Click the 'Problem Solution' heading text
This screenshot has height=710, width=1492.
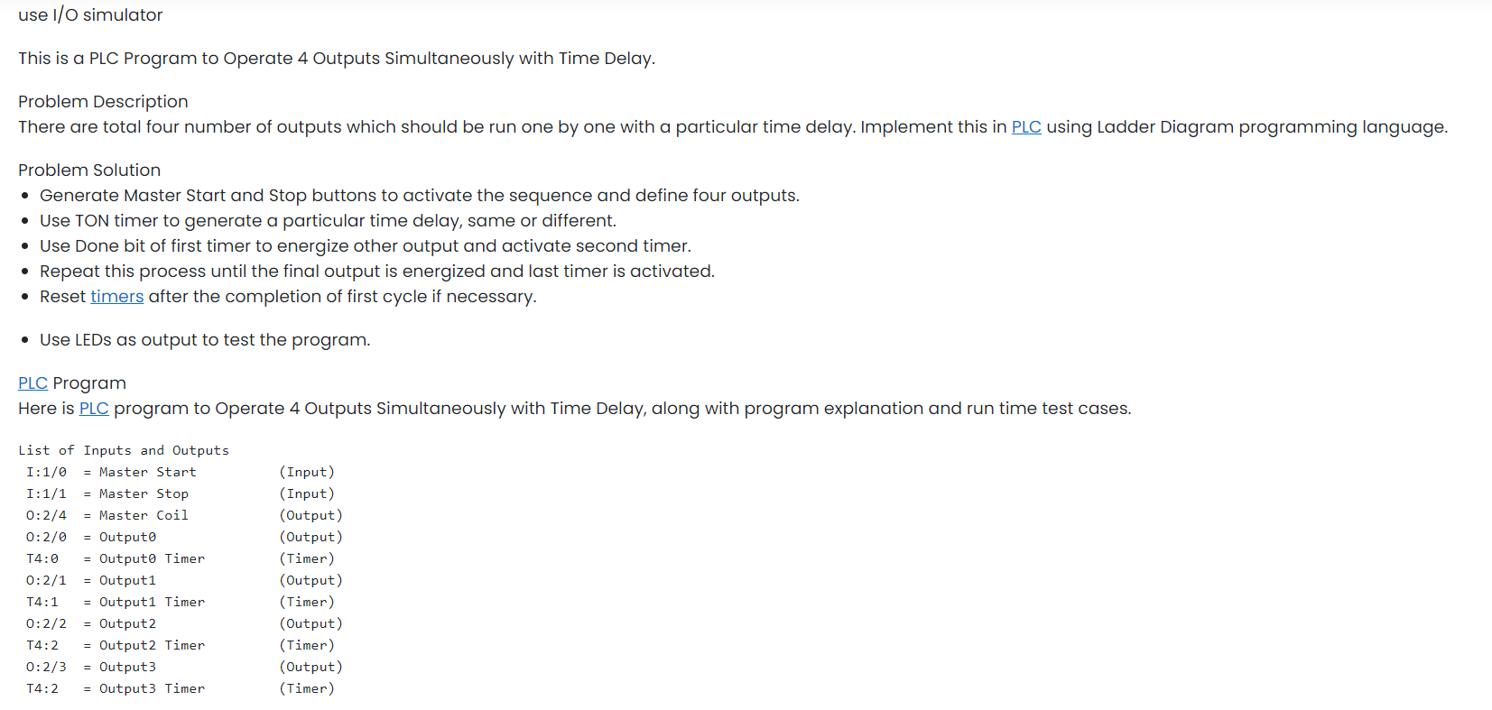tap(89, 171)
